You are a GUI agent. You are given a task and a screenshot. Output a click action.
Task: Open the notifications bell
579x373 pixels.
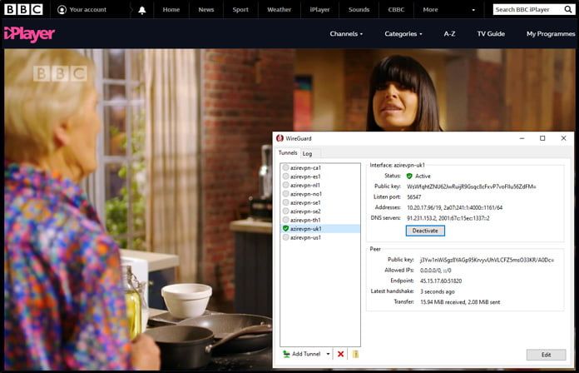point(141,10)
